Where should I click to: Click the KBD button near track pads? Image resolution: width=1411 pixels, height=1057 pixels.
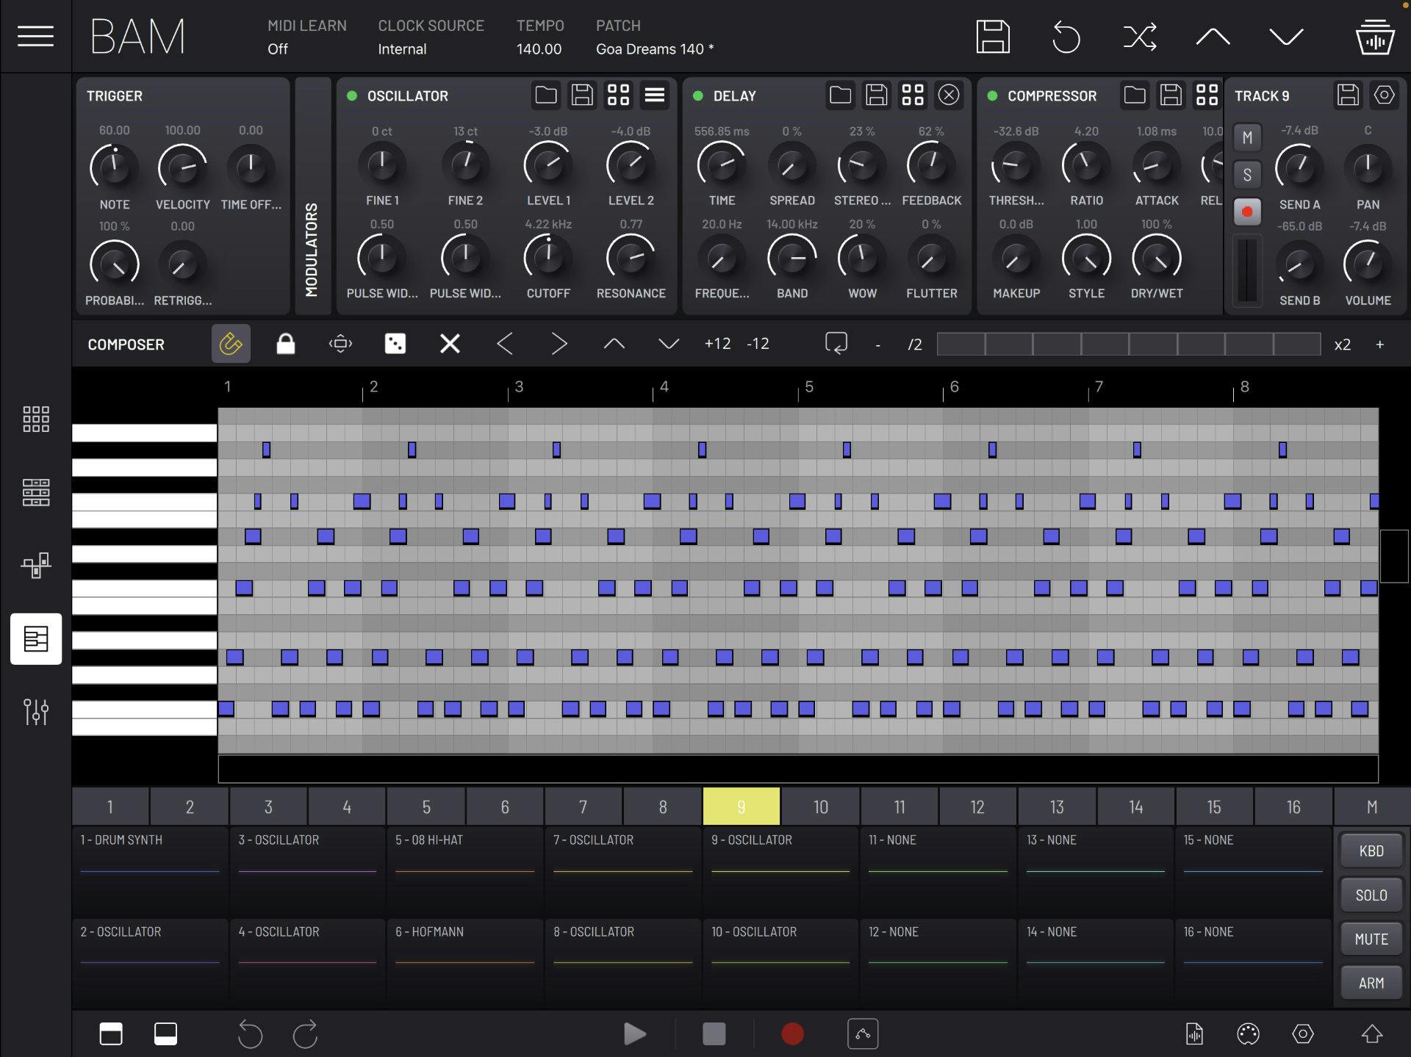coord(1371,850)
